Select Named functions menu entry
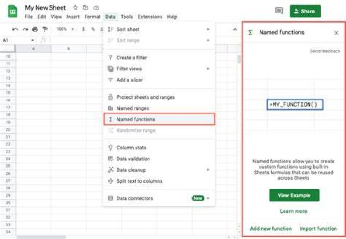Screen dimensions: 346x239 point(159,119)
